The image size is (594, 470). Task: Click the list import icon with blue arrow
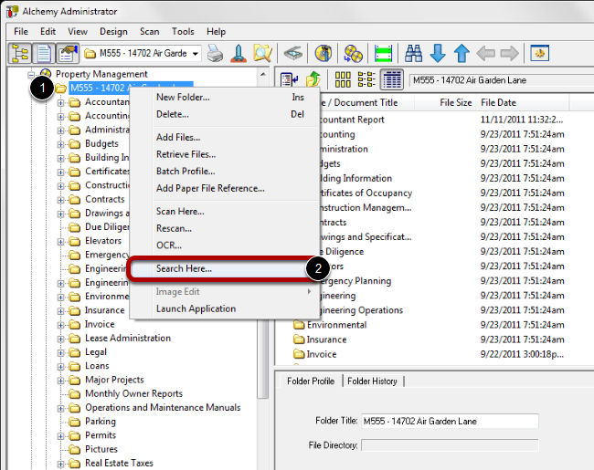click(290, 79)
